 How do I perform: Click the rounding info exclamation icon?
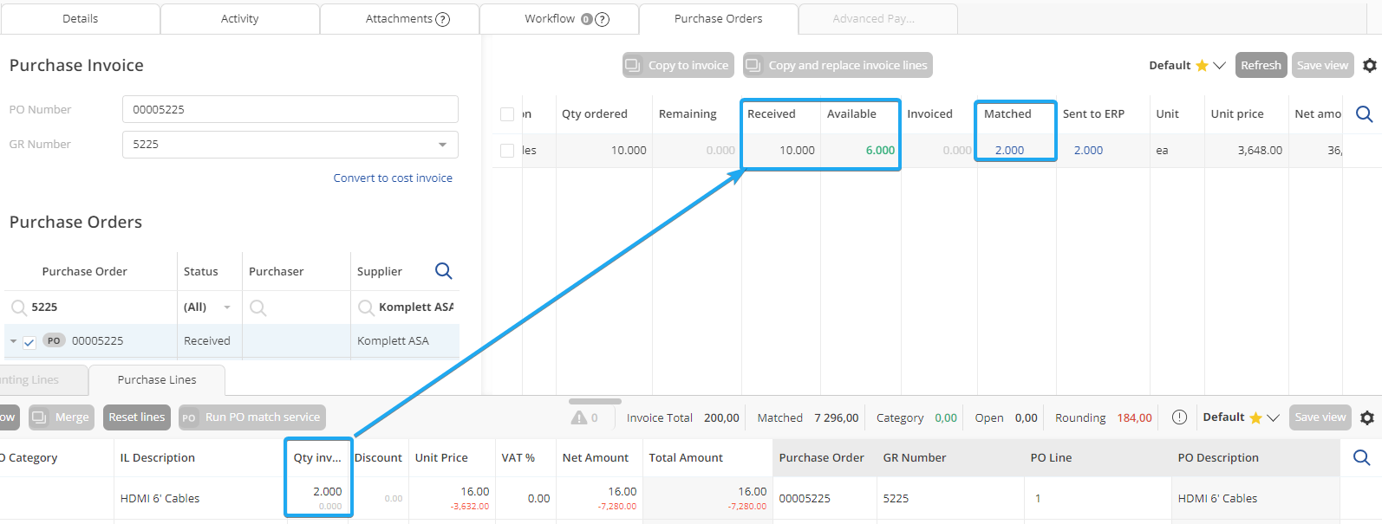pyautogui.click(x=1179, y=417)
